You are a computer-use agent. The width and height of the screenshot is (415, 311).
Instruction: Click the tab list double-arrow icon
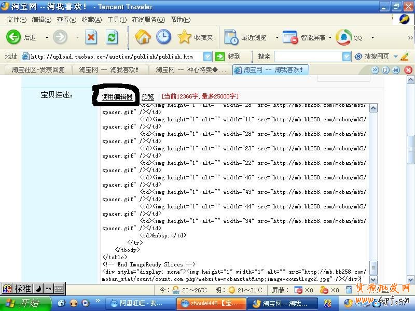tap(375, 70)
